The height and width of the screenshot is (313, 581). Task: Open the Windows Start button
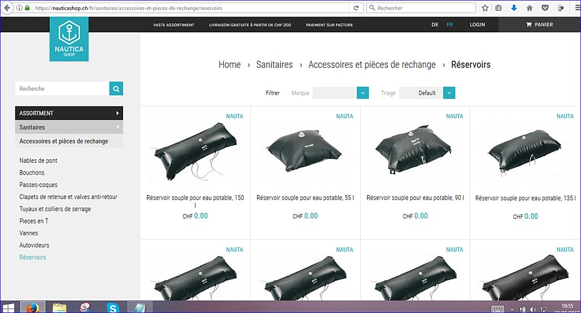coord(8,307)
